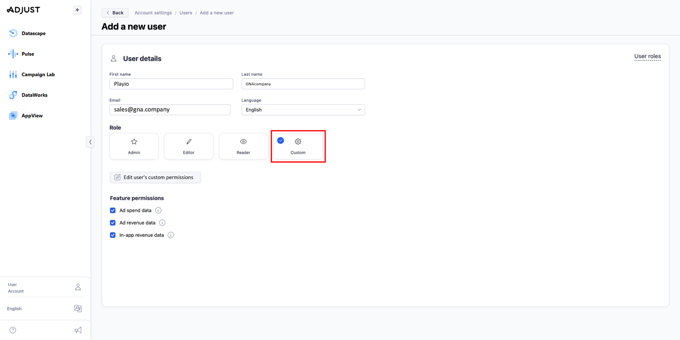Viewport: 680px width, 340px height.
Task: Click the Email input field
Action: (x=170, y=110)
